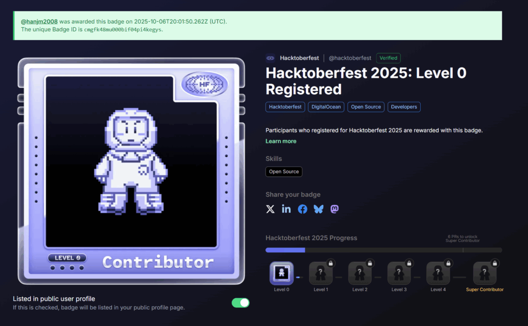This screenshot has width=528, height=326.
Task: Click the award timestamp 2025-10-06T20:01:50.262Z
Action: [x=171, y=22]
